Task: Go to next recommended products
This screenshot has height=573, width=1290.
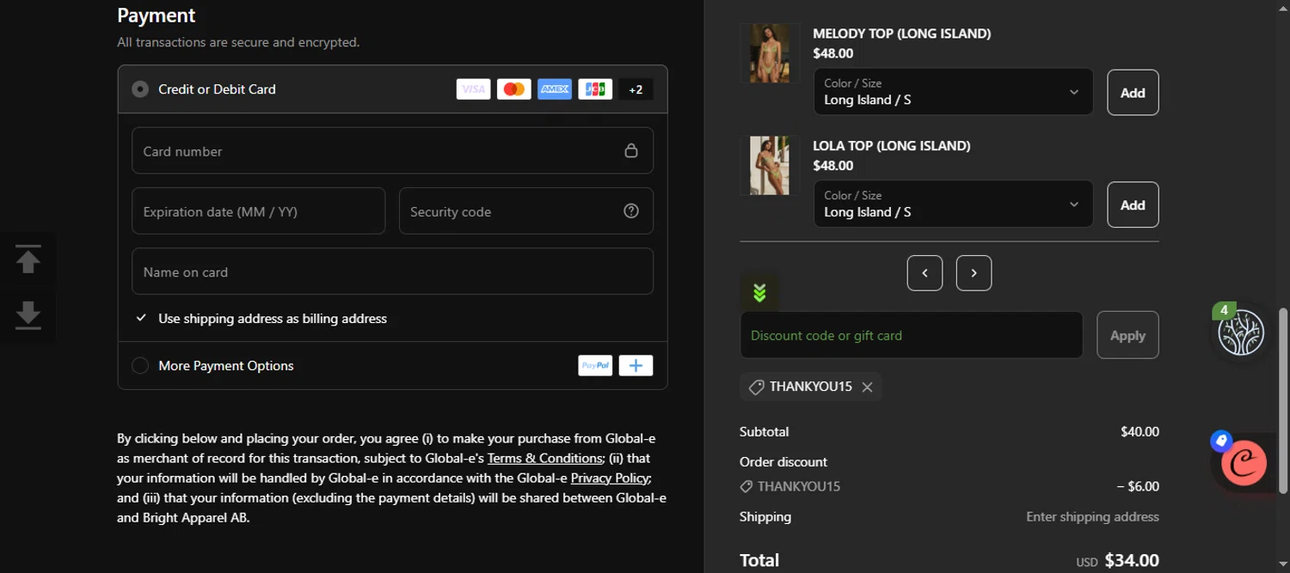Action: (x=974, y=273)
